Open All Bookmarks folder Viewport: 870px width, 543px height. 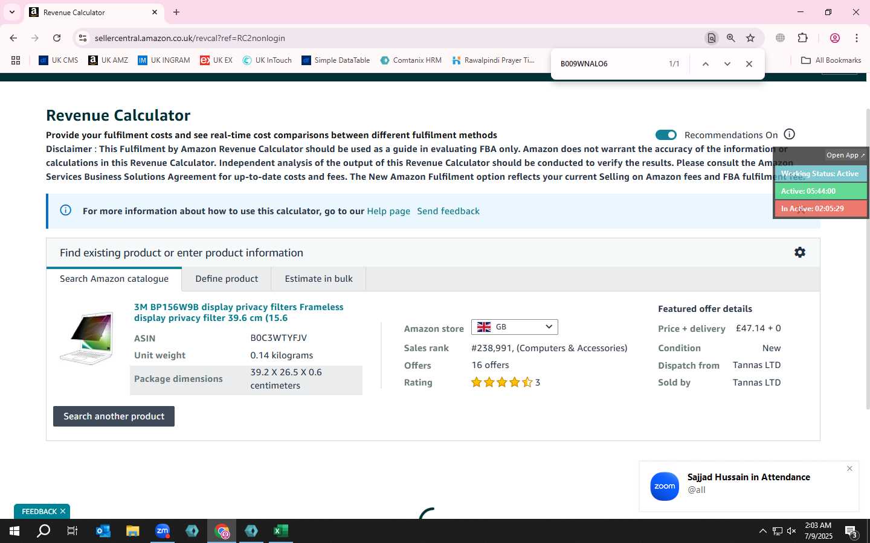tap(831, 60)
